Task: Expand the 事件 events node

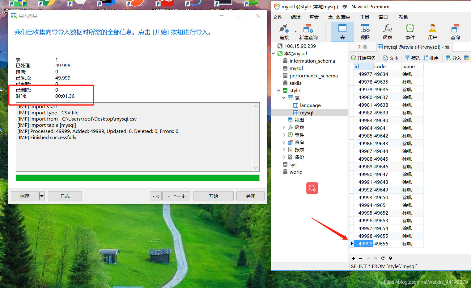Action: [x=284, y=135]
